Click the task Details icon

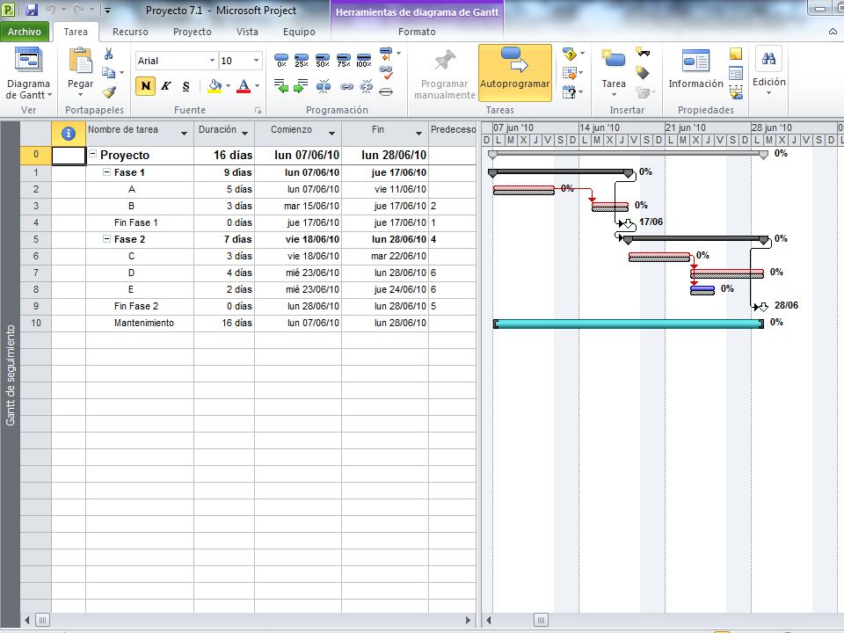coord(736,73)
